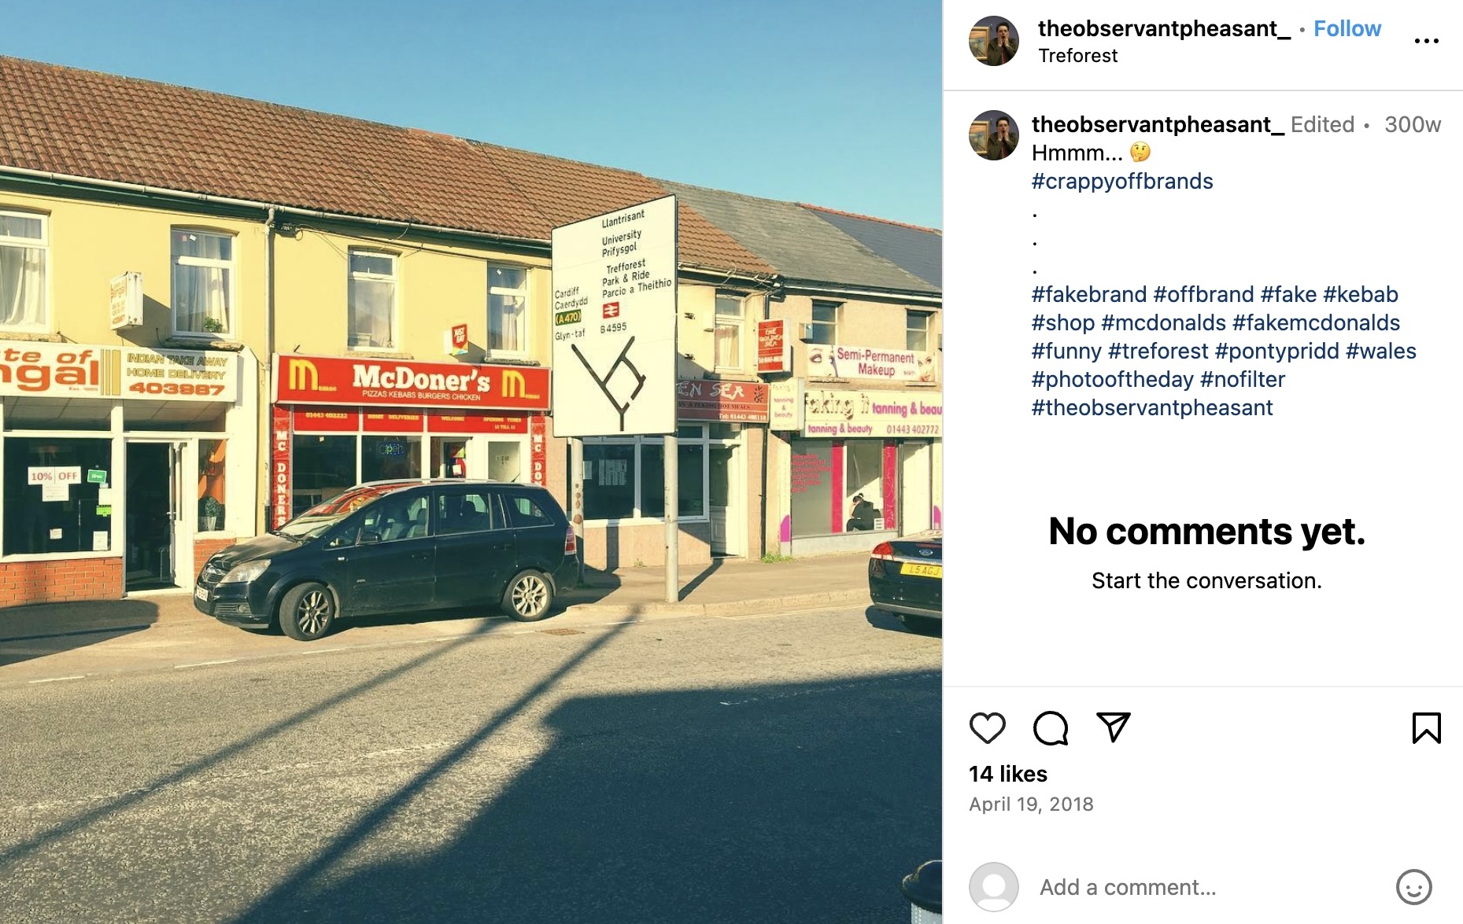The image size is (1463, 924).
Task: Click the McDoner's street photo
Action: click(x=471, y=462)
